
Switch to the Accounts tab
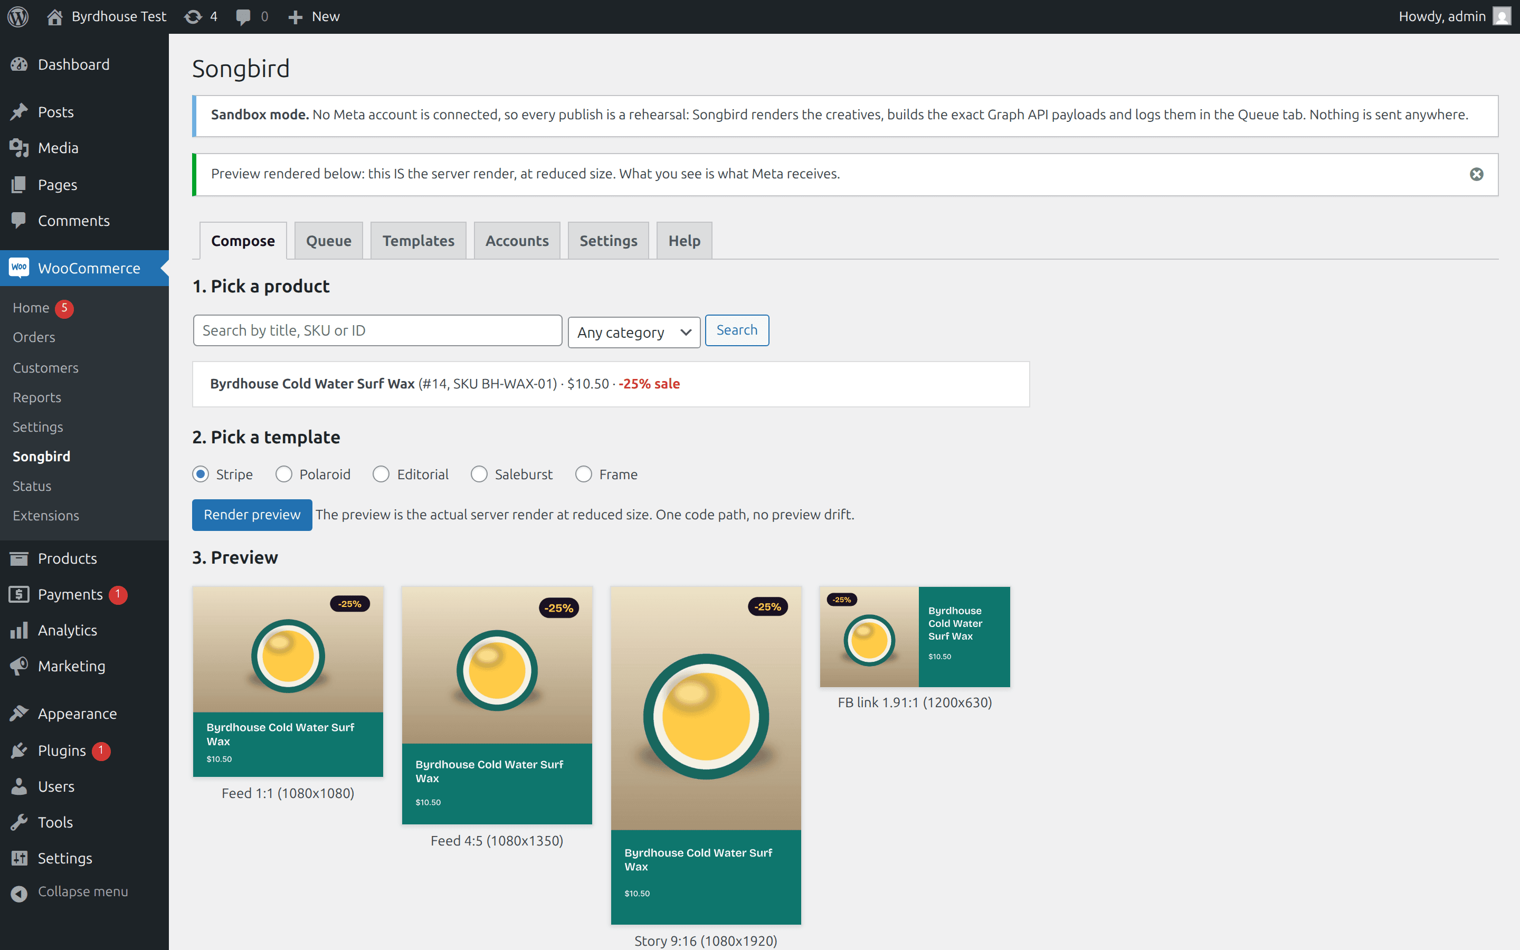click(517, 241)
